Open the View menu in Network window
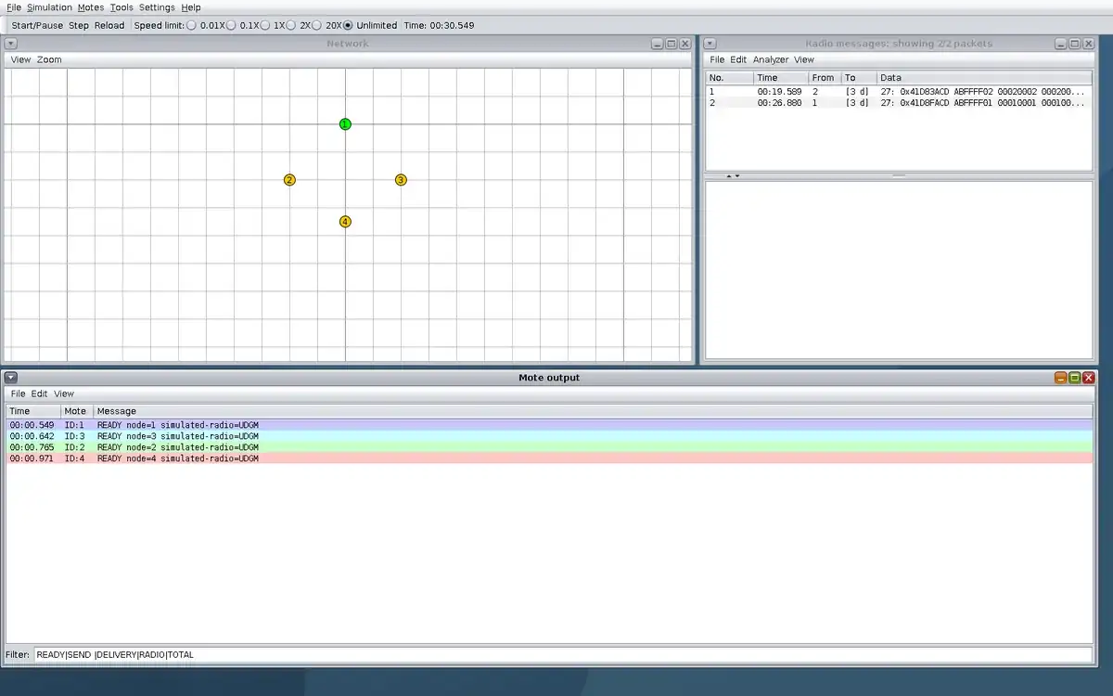This screenshot has width=1113, height=696. pyautogui.click(x=20, y=59)
